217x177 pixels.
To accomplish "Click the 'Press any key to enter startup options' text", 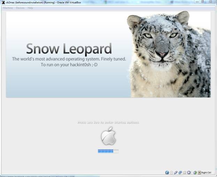I will point(108,122).
